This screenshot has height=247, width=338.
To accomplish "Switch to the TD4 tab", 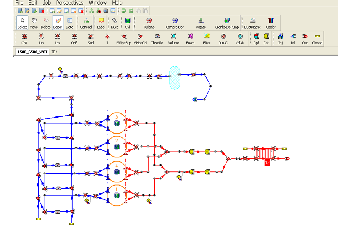I will pos(54,52).
